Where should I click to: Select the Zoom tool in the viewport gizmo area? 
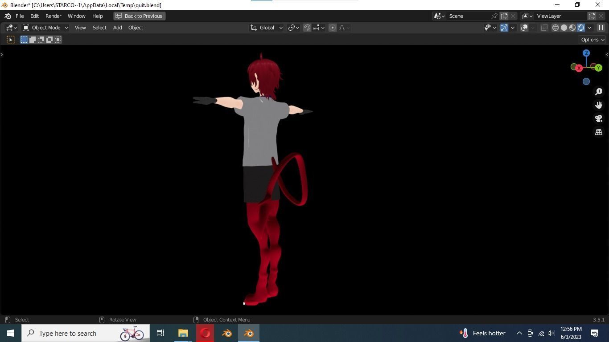(x=599, y=91)
